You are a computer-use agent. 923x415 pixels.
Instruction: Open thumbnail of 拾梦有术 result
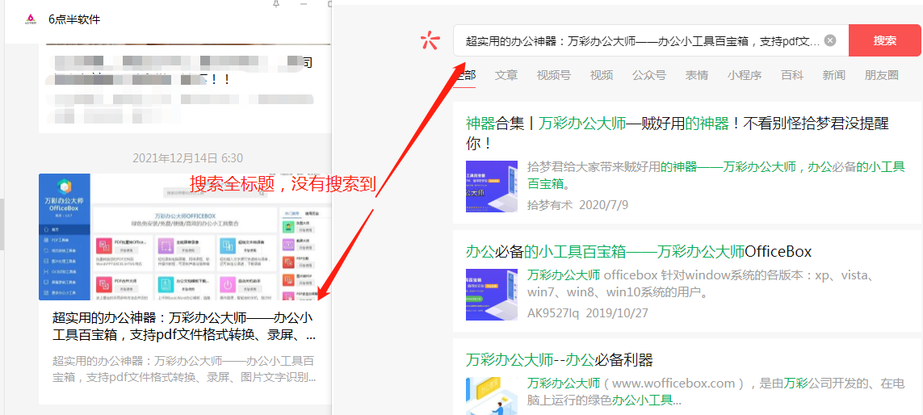point(492,187)
